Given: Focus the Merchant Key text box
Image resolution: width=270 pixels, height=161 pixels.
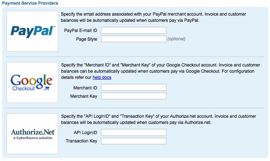Looking at the screenshot, I should pyautogui.click(x=133, y=96).
